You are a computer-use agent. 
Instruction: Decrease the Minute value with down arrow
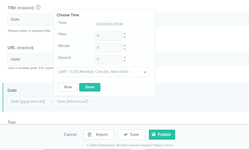tap(125, 49)
